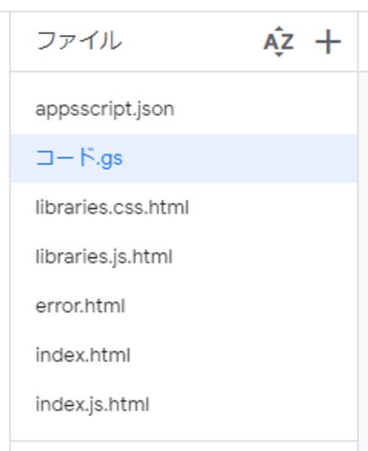Select error.html from the file list

coord(80,306)
